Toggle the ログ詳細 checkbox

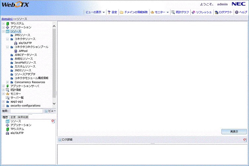coord(60,140)
